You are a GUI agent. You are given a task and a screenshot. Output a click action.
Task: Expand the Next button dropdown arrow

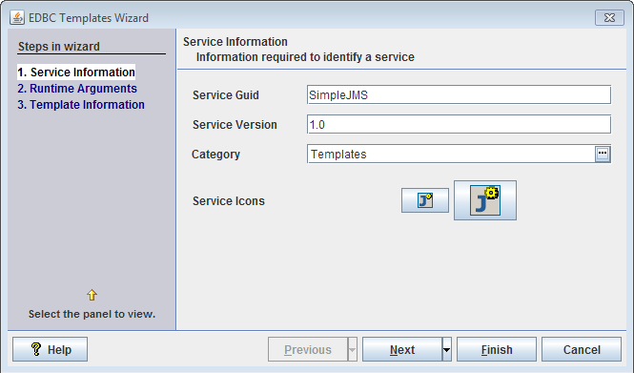coord(446,349)
